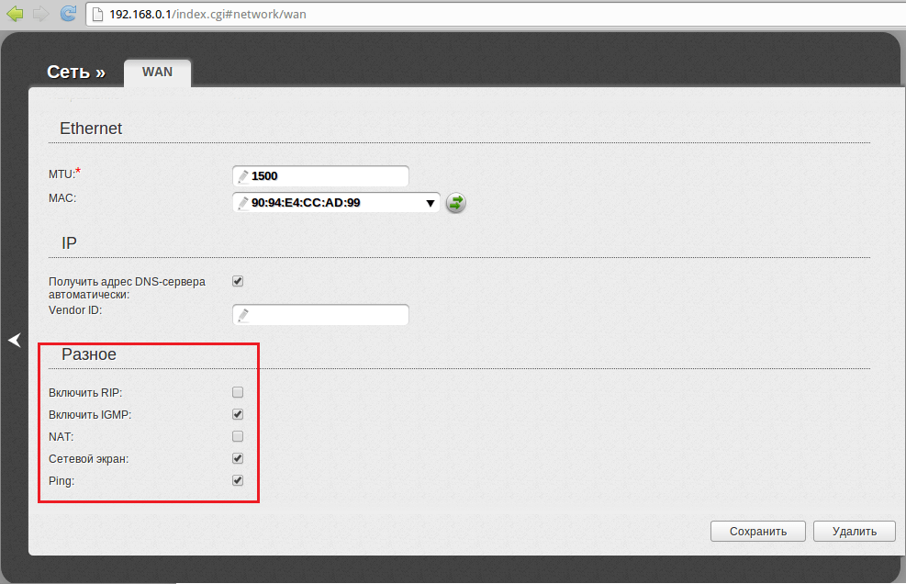Disable the Ping checkbox
Screen dimensions: 906x584
point(238,480)
